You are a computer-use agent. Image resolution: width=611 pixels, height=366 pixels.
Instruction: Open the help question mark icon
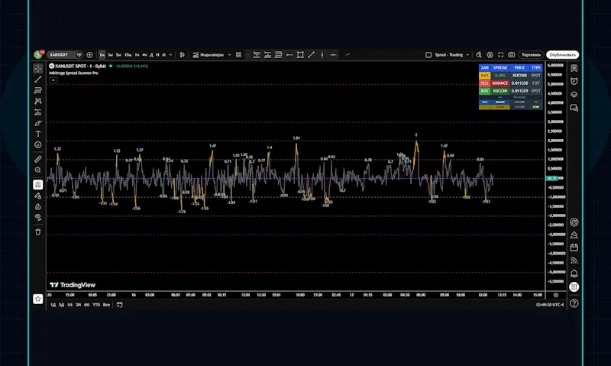[574, 303]
